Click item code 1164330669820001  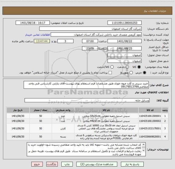pos(150,137)
